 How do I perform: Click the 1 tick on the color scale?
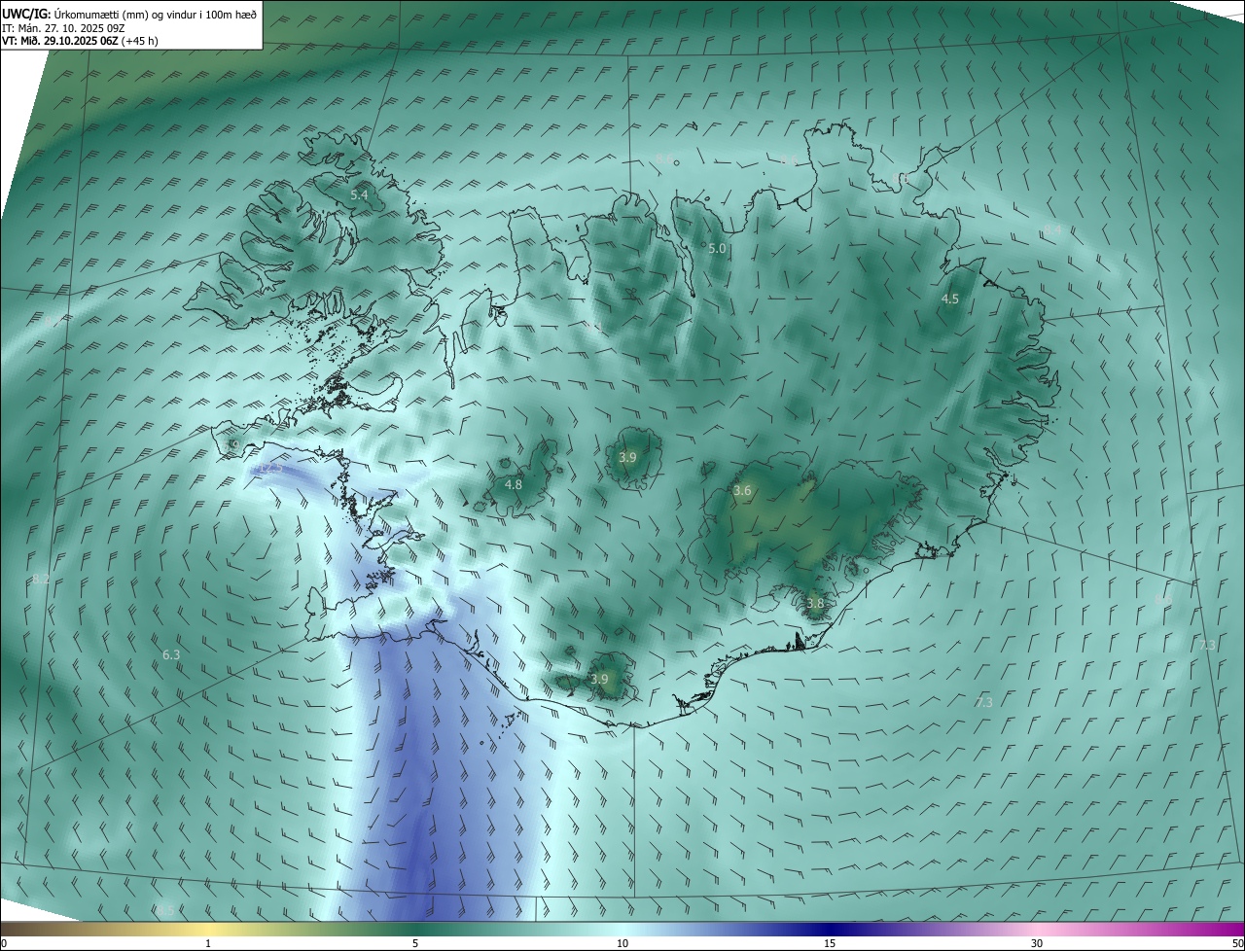tap(208, 943)
